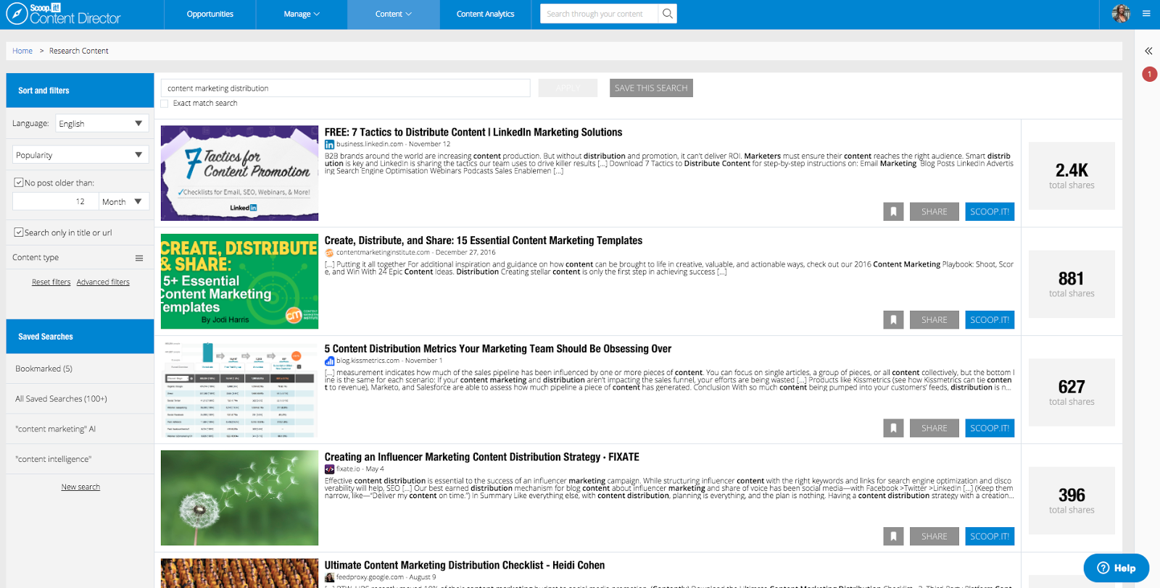The width and height of the screenshot is (1160, 588).
Task: Open Advanced filters
Action: tap(103, 282)
